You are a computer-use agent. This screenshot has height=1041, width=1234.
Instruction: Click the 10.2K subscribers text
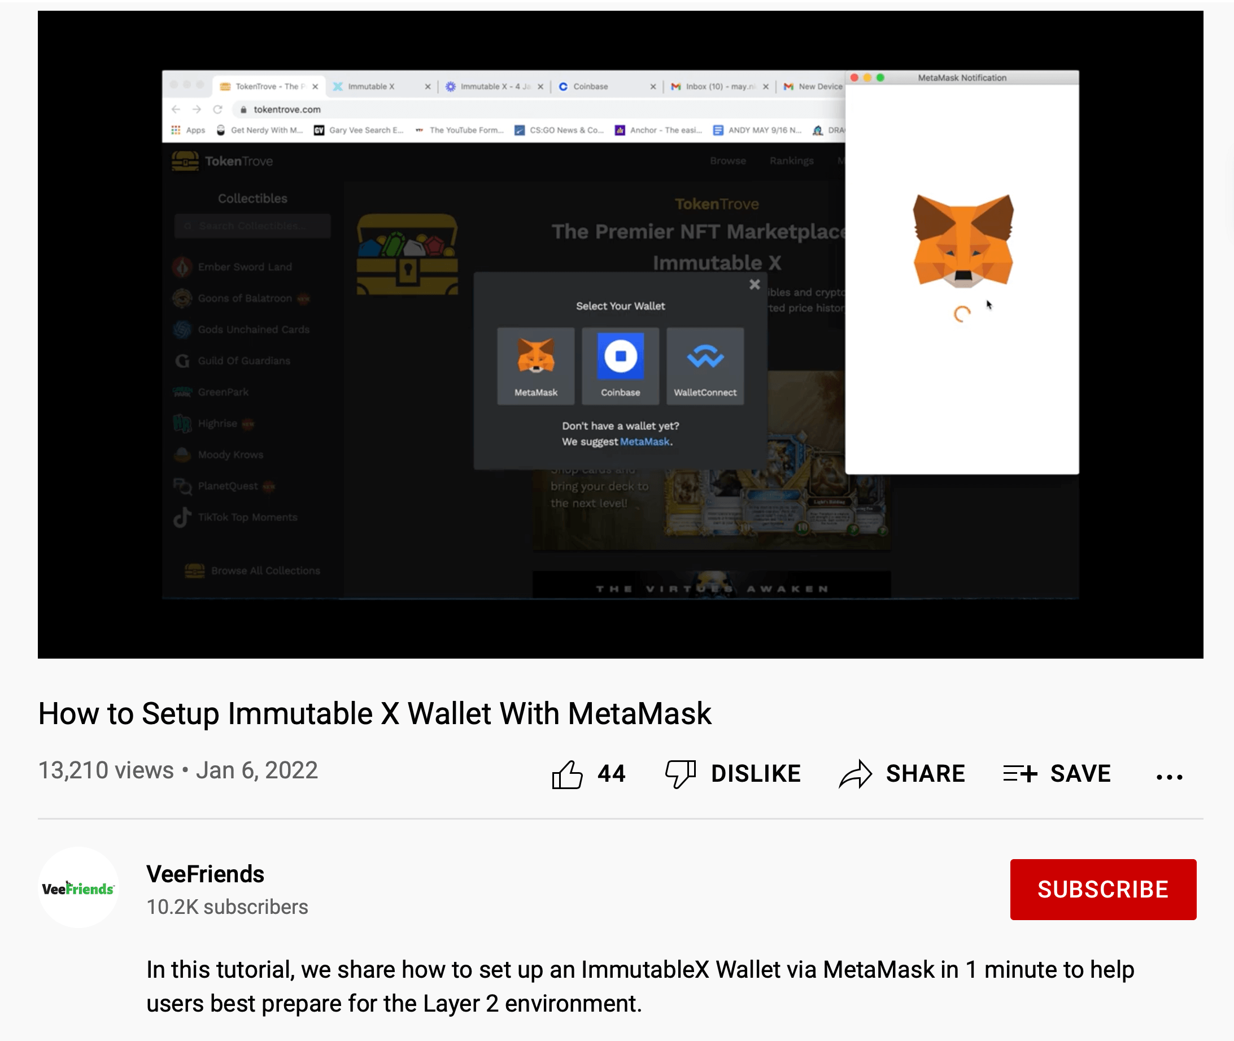(x=227, y=907)
